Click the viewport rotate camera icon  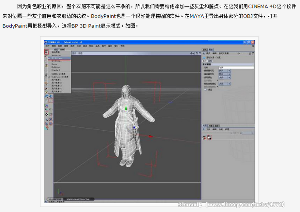click(197, 53)
